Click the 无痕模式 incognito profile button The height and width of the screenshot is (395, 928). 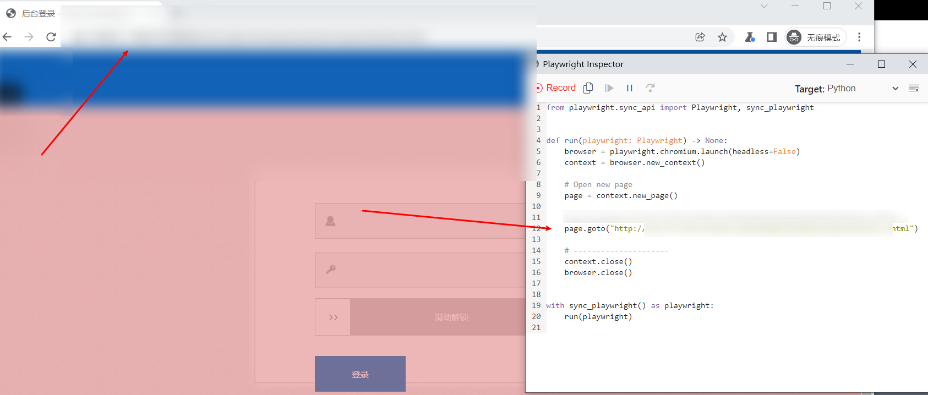[x=815, y=37]
